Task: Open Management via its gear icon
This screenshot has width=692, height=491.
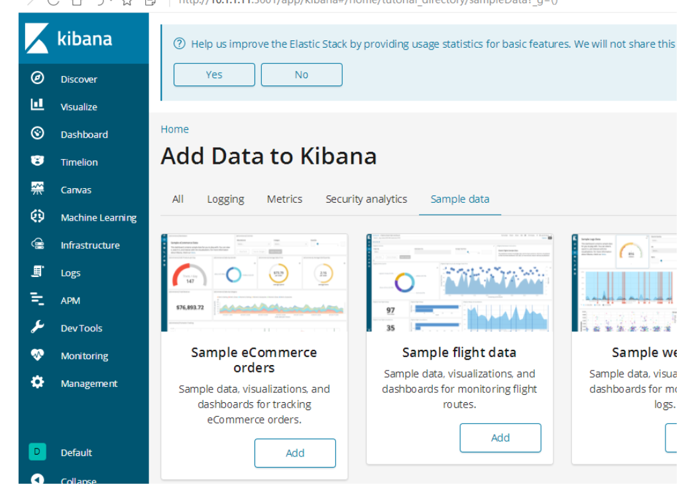Action: (38, 382)
